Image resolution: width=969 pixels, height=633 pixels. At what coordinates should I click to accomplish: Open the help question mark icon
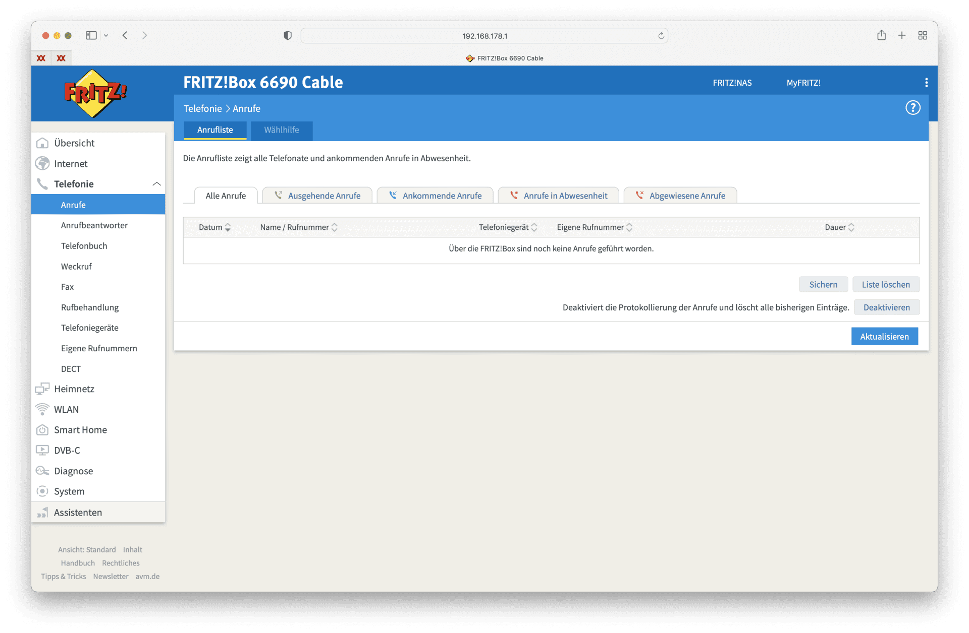[x=912, y=108]
